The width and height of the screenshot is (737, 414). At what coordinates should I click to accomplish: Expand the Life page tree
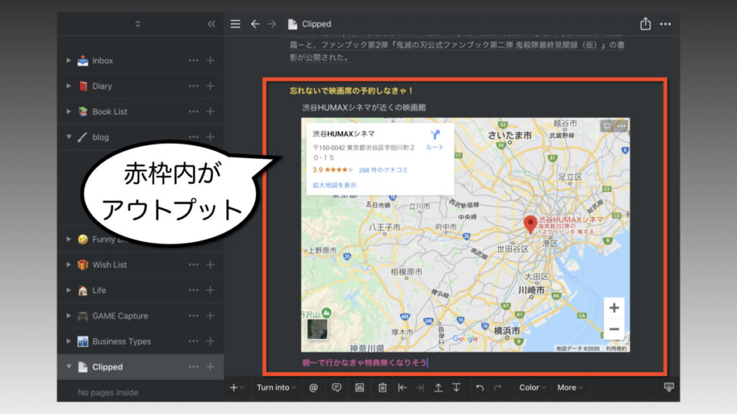[x=68, y=290]
